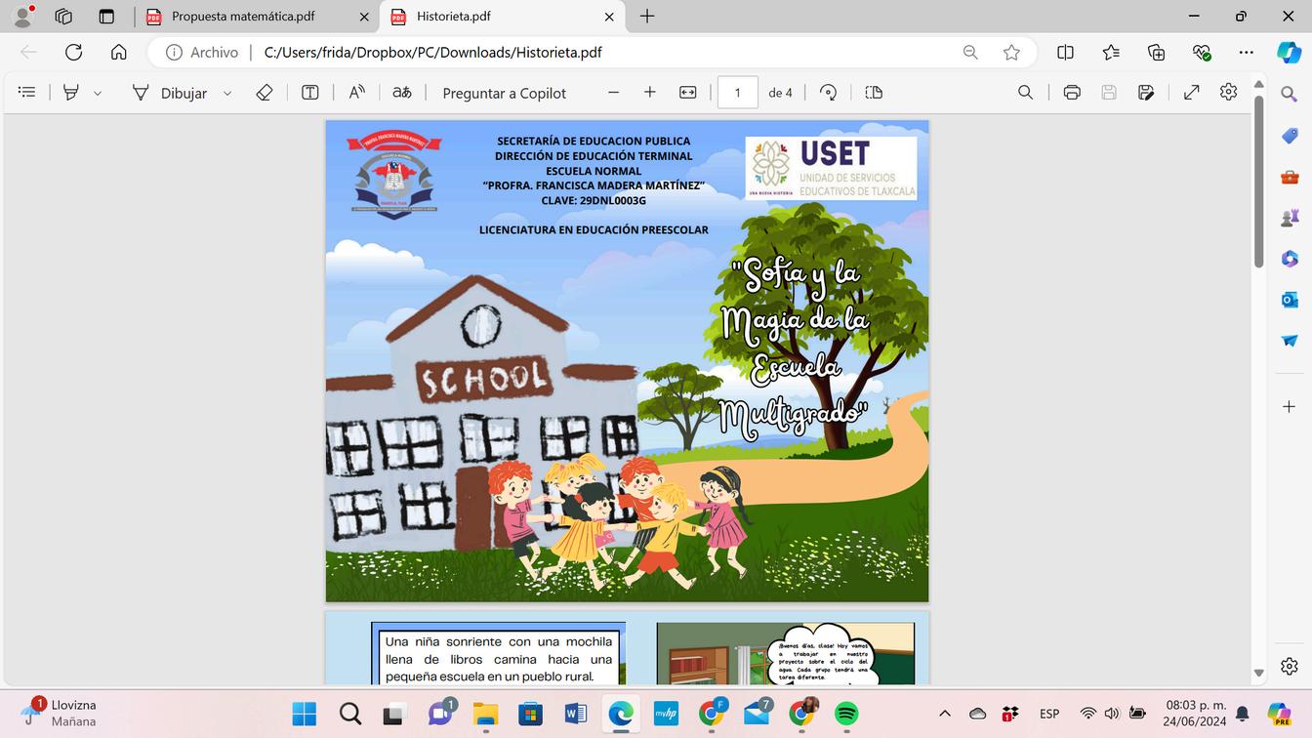Open the Favorites list
1312x738 pixels.
[1111, 53]
